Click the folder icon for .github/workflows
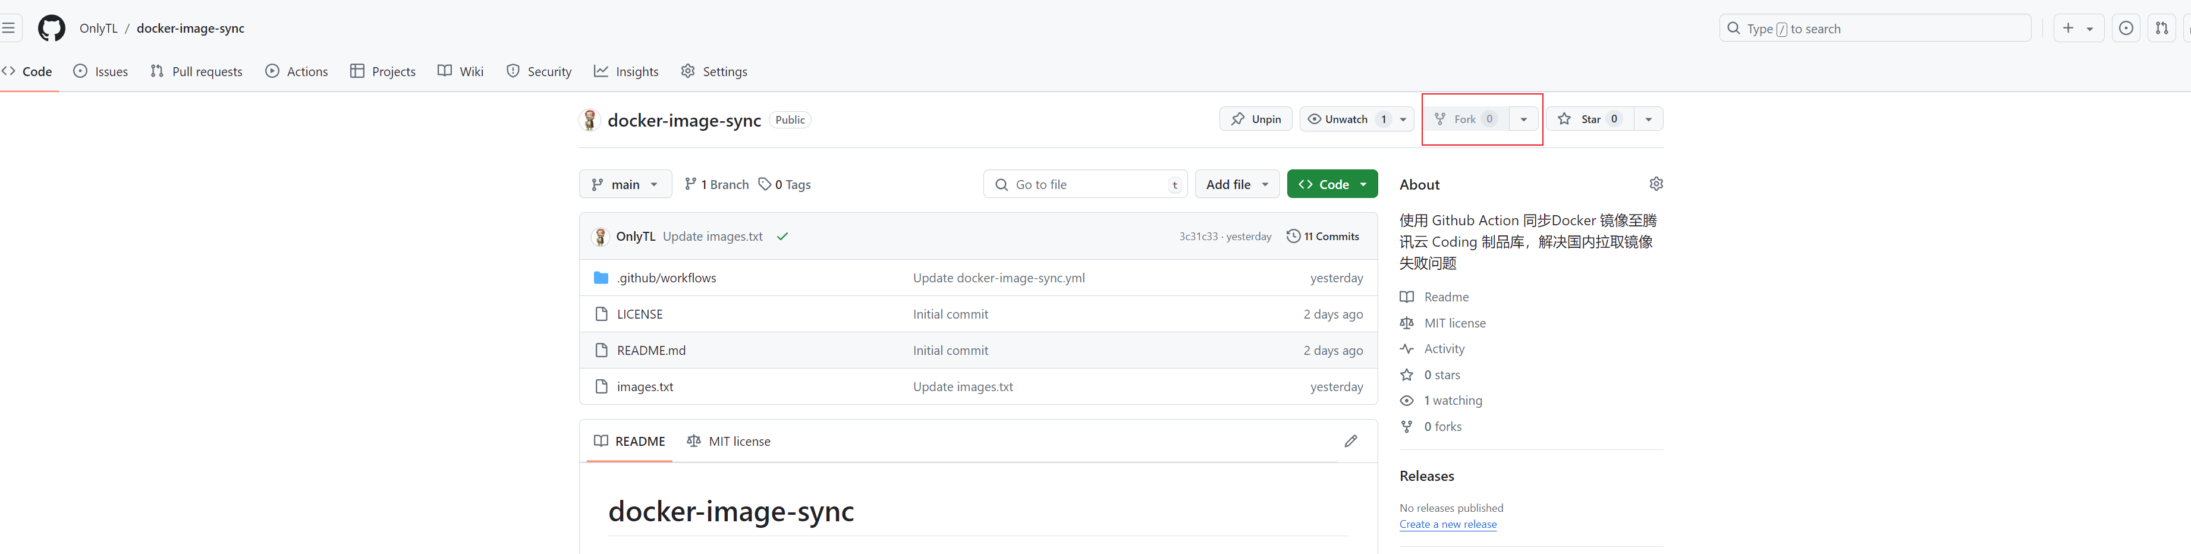This screenshot has height=554, width=2191. coord(601,278)
